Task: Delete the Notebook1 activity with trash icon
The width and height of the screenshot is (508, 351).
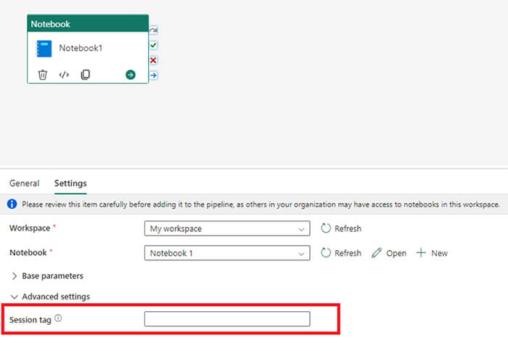Action: (42, 75)
